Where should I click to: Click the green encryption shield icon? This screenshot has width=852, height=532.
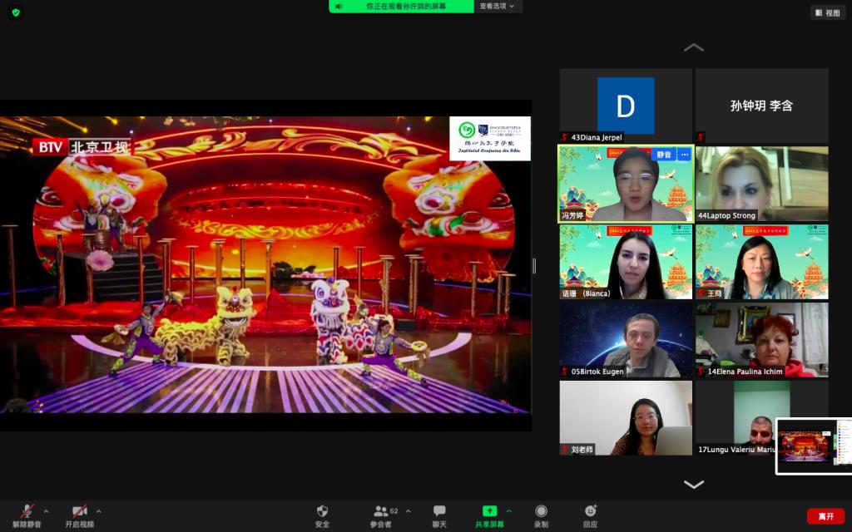17,12
